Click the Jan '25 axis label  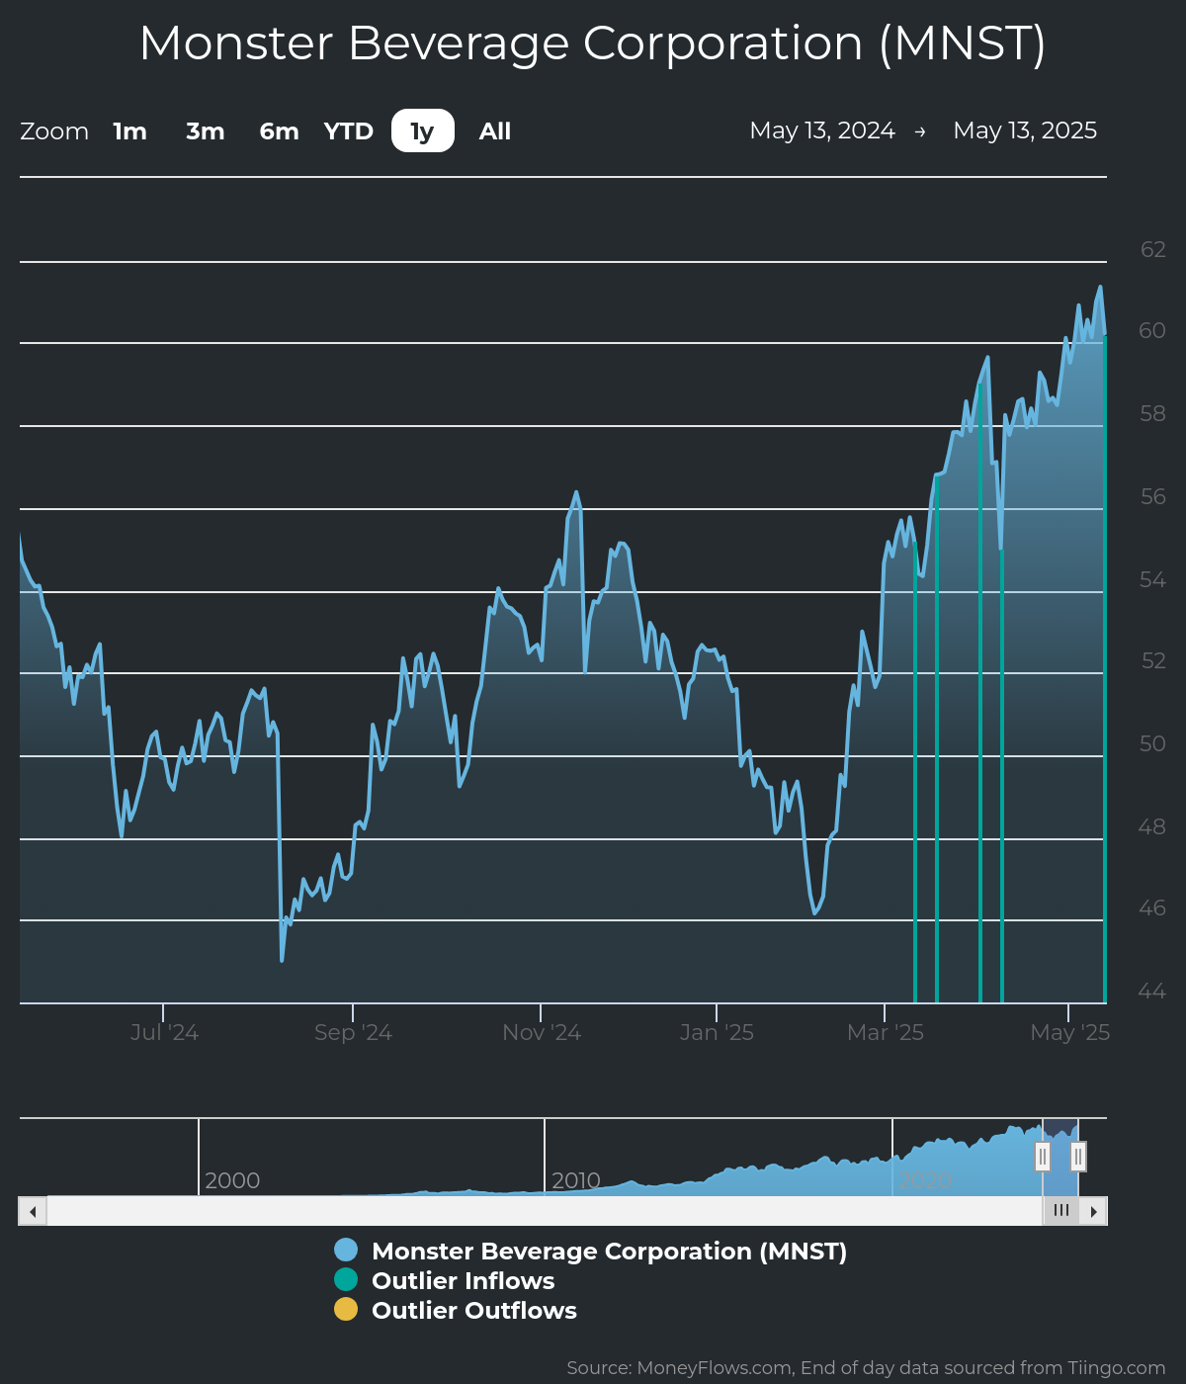(x=717, y=1032)
